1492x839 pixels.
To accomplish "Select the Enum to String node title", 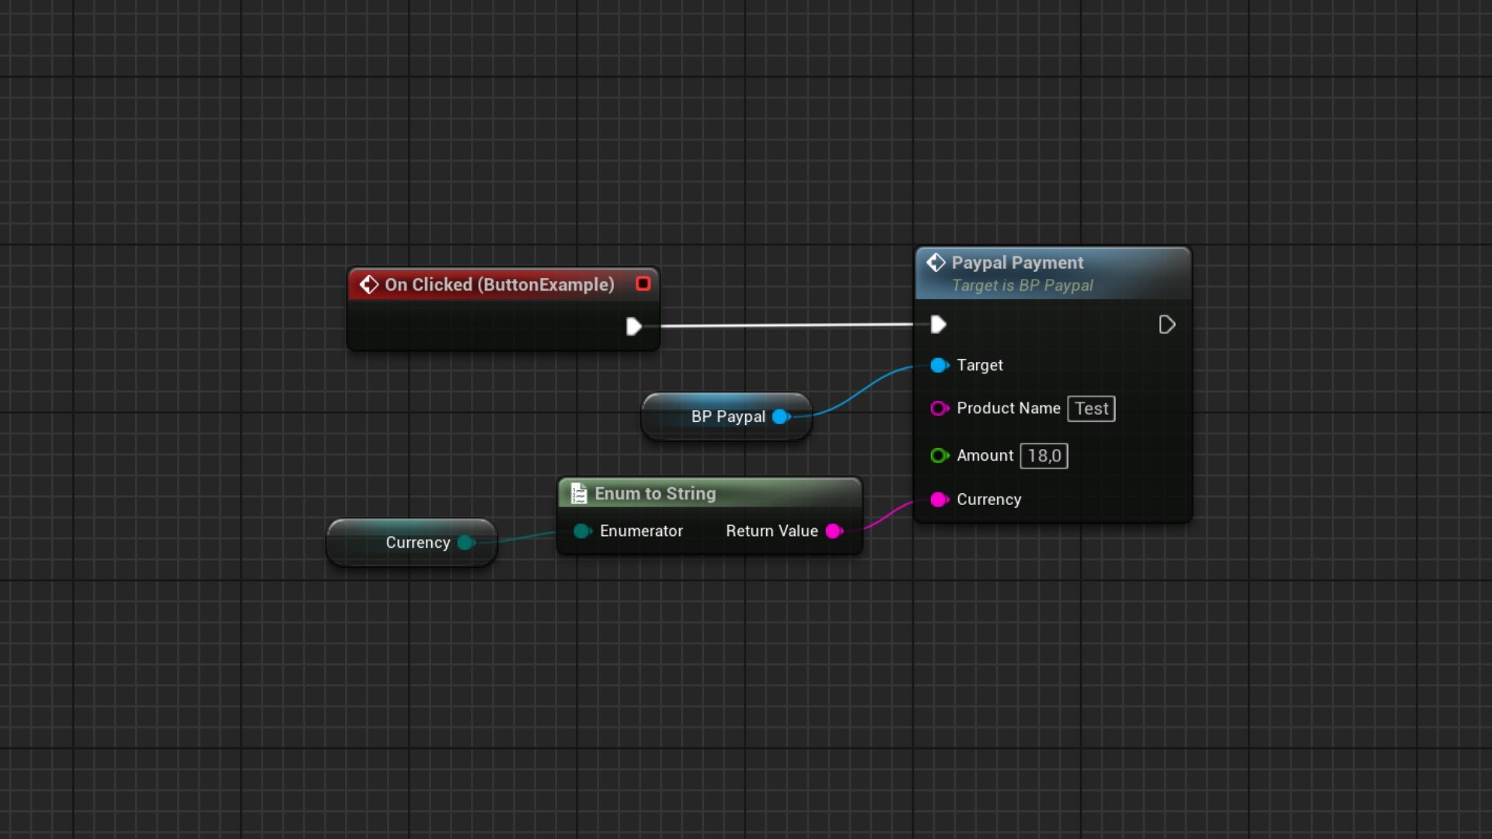I will click(x=655, y=493).
